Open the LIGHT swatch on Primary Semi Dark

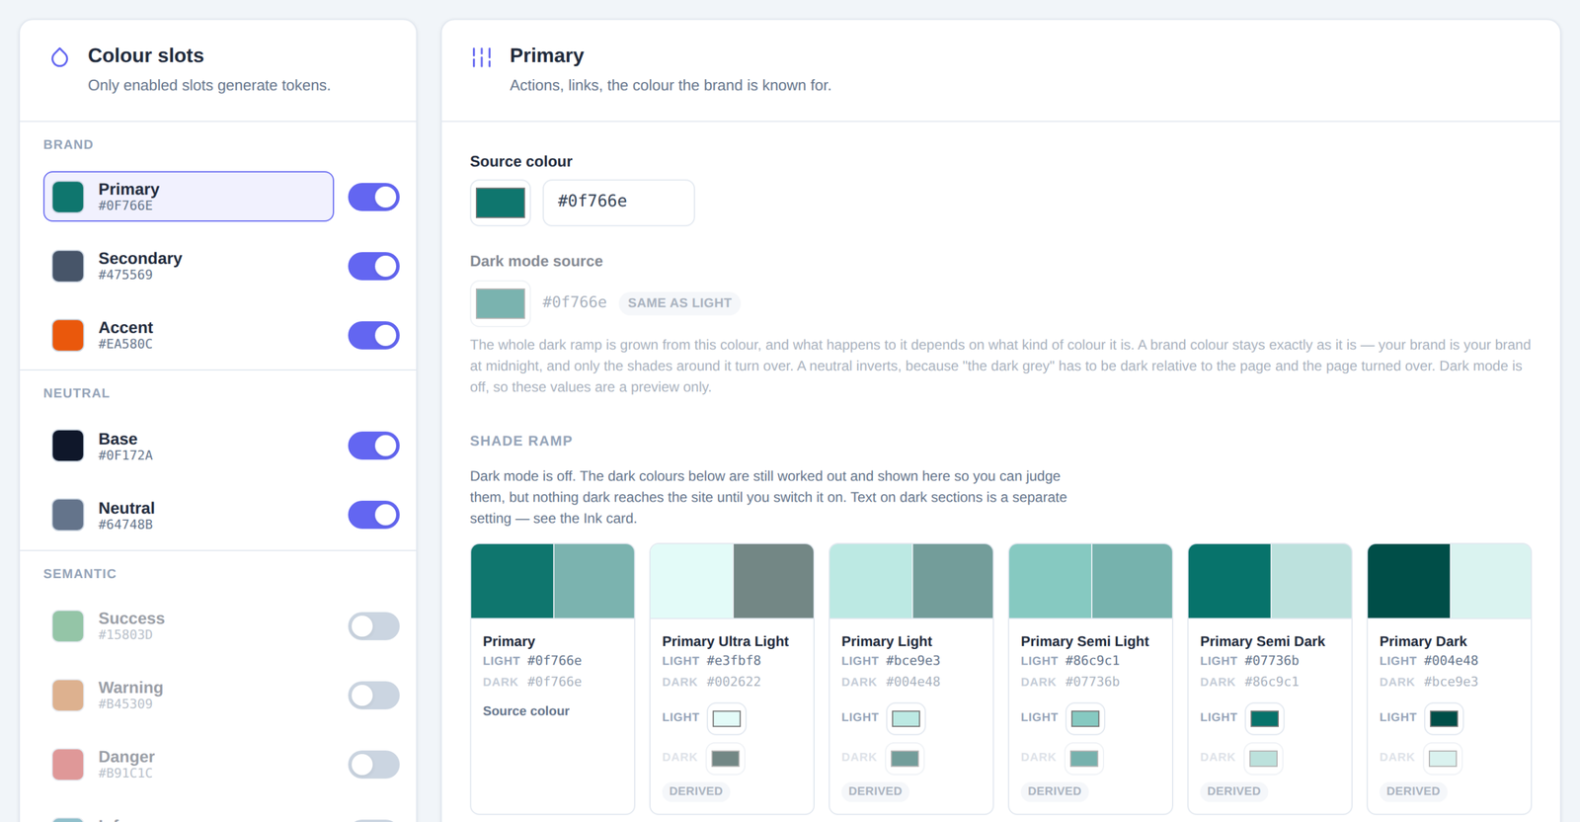coord(1265,718)
